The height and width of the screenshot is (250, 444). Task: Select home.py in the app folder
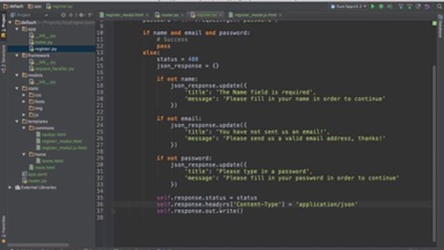(41, 42)
